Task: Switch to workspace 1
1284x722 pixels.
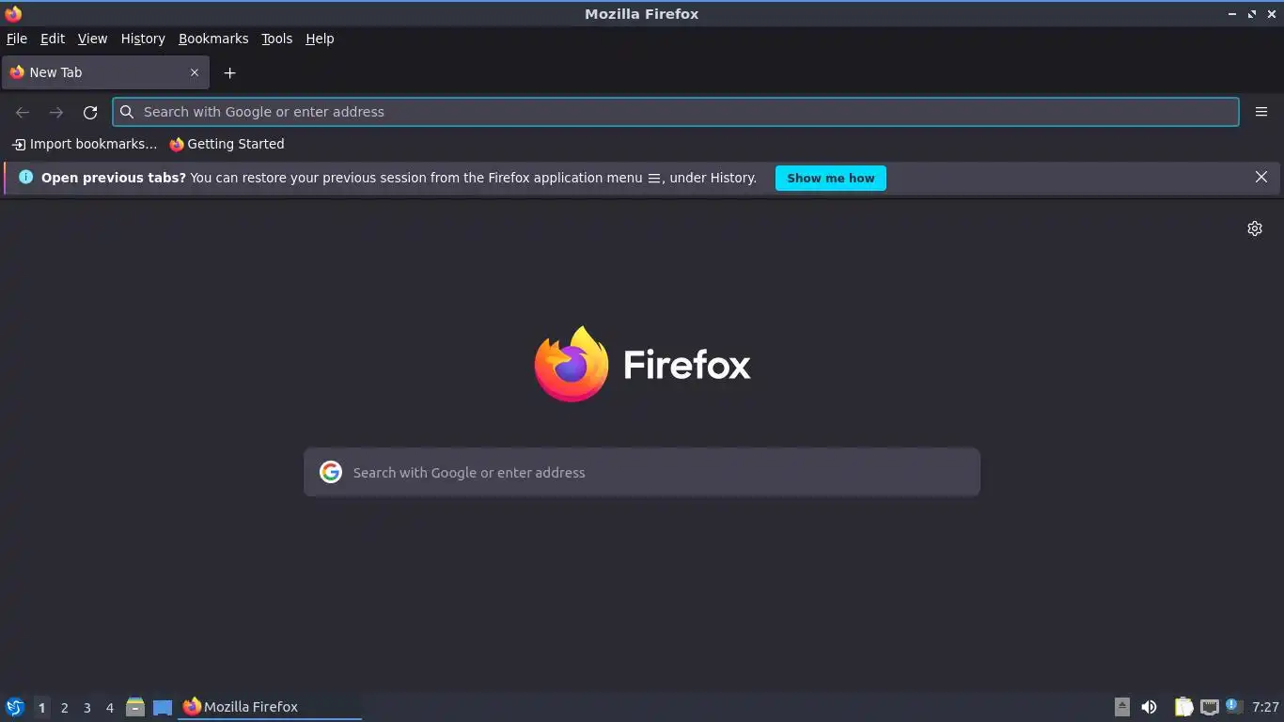Action: 41,707
